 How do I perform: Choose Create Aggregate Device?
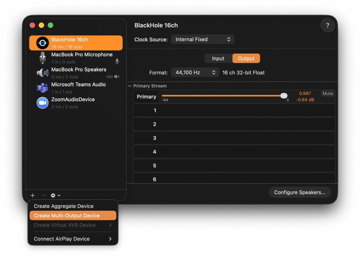64,206
